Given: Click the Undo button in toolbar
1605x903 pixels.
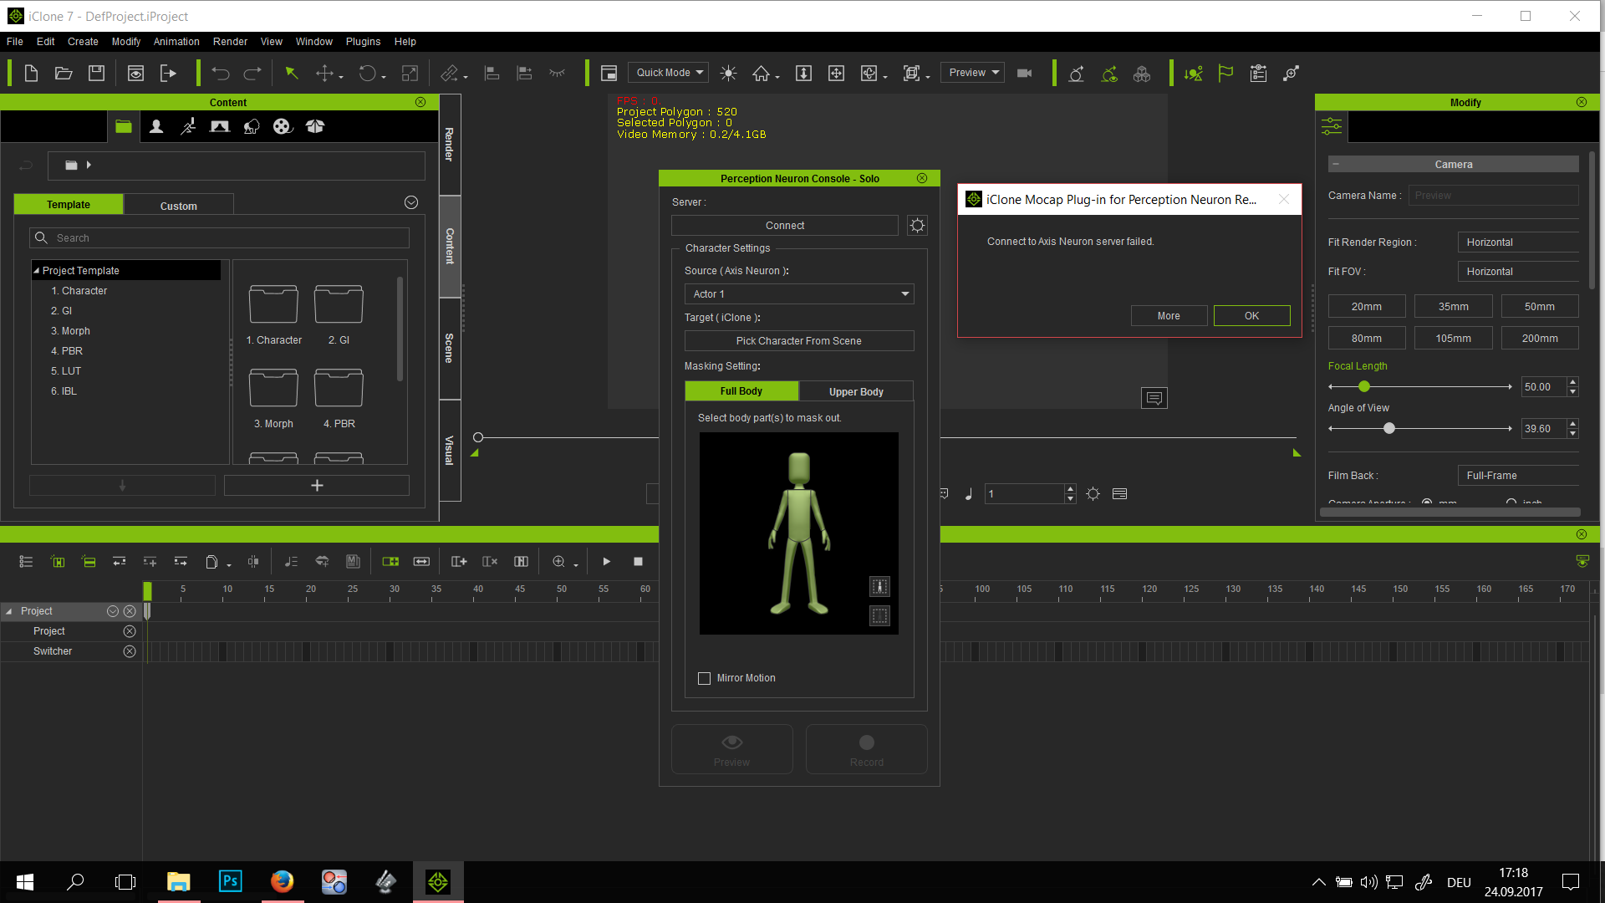Looking at the screenshot, I should point(221,73).
